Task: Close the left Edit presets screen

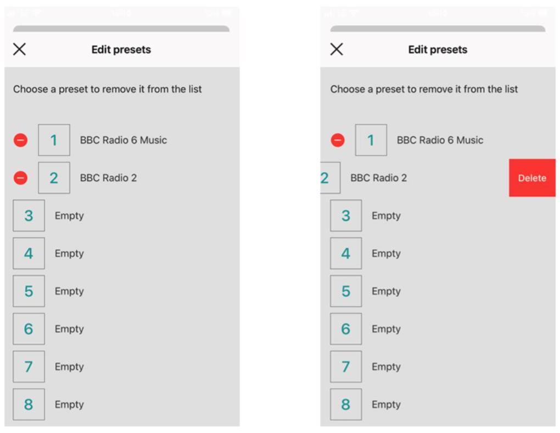Action: pyautogui.click(x=19, y=49)
